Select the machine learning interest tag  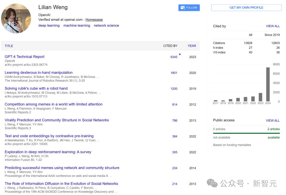(77, 26)
